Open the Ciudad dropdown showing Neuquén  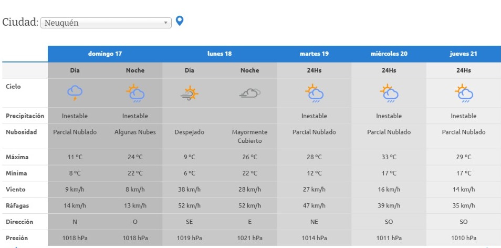click(106, 23)
